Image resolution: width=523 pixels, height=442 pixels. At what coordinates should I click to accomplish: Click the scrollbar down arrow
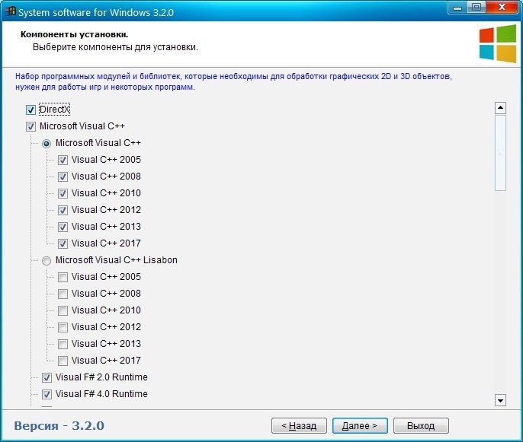point(500,400)
